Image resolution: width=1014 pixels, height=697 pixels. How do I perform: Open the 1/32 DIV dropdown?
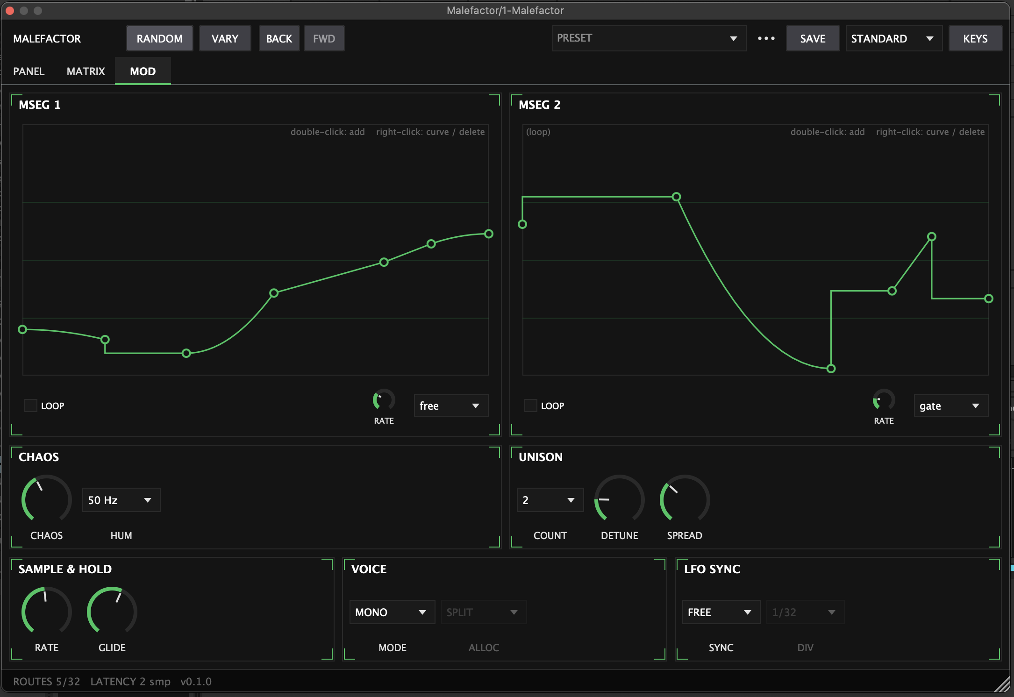point(805,612)
